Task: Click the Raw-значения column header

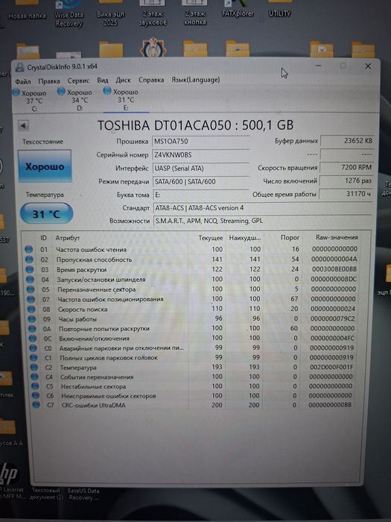Action: pos(337,237)
